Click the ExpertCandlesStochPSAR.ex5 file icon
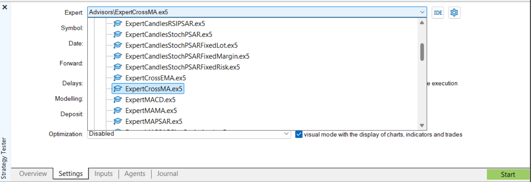 point(118,34)
